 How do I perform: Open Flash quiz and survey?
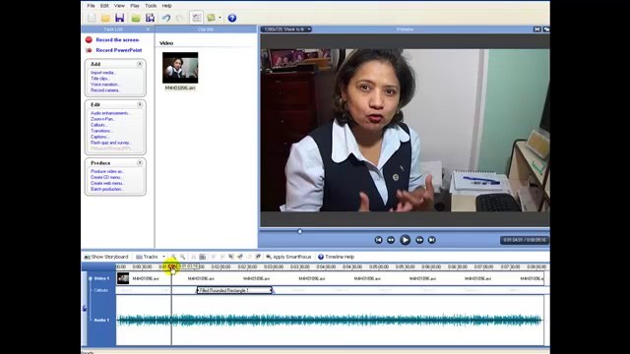[x=111, y=143]
